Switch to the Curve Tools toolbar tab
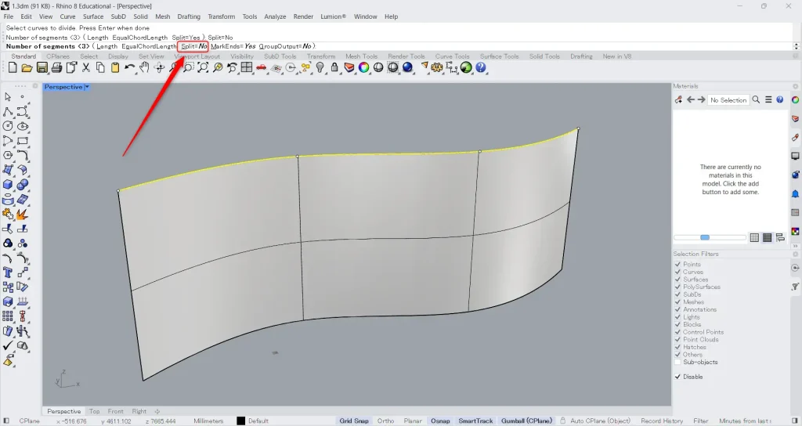The height and width of the screenshot is (426, 802). click(452, 56)
